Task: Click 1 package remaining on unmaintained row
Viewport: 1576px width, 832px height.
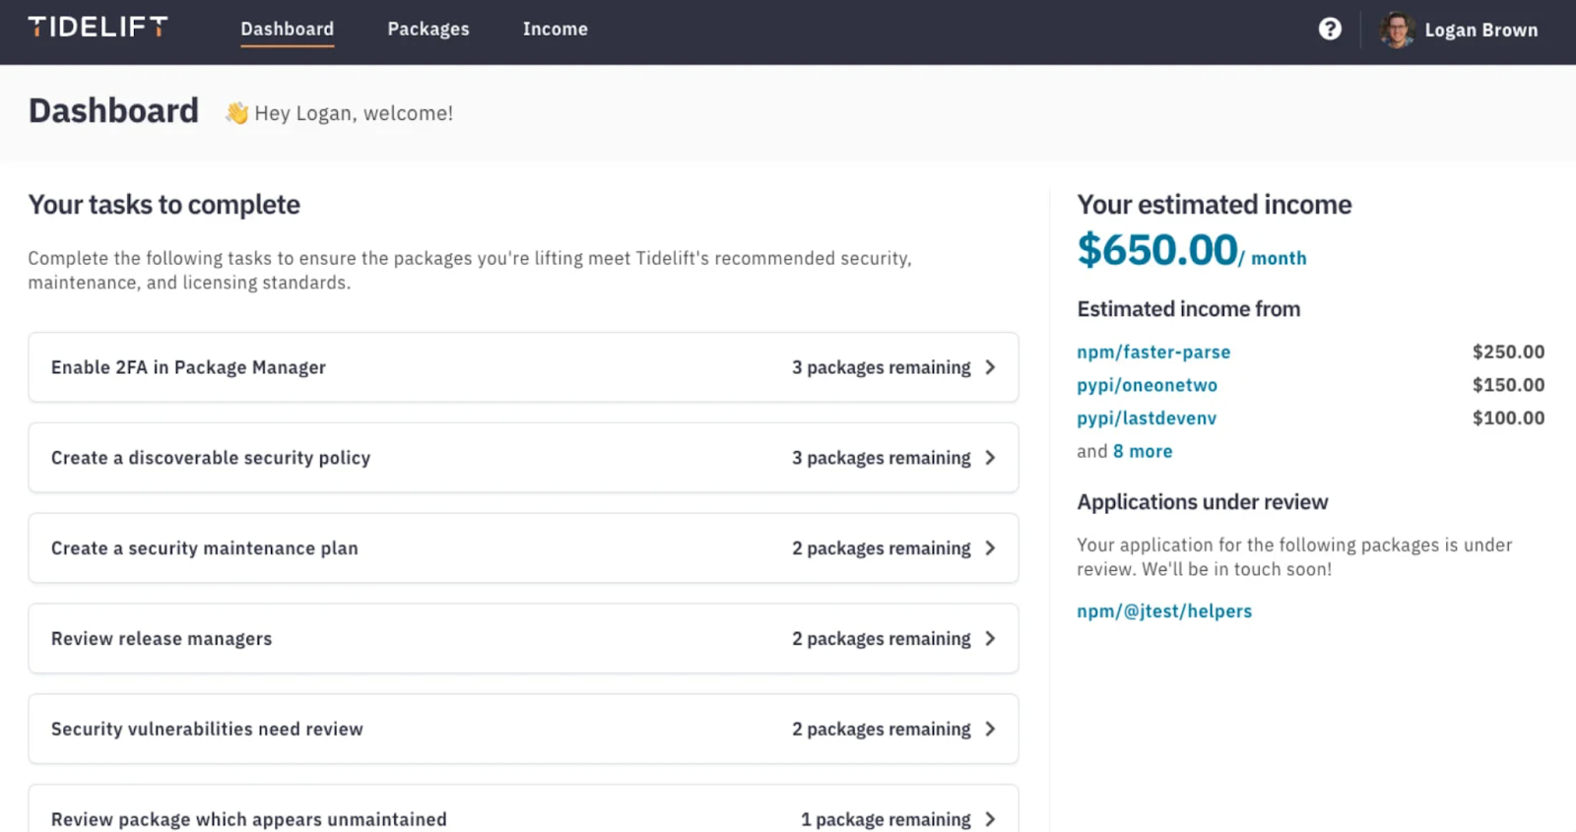Action: [886, 819]
